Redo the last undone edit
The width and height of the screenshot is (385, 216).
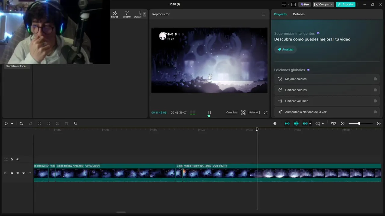pos(30,124)
